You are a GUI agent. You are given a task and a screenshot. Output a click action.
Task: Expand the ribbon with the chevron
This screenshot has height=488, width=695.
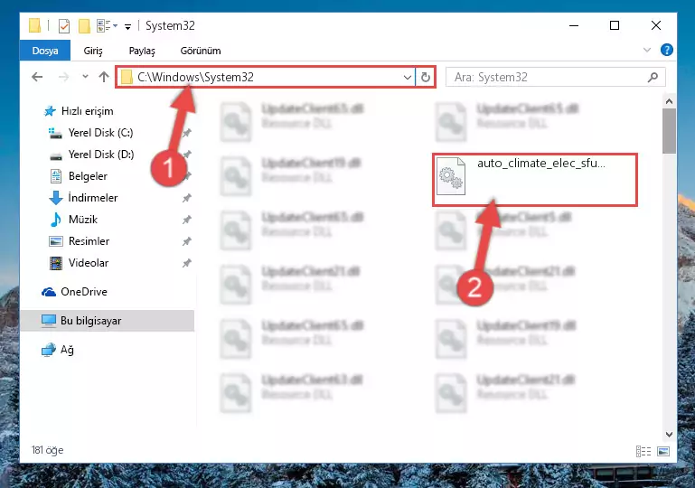coord(647,50)
